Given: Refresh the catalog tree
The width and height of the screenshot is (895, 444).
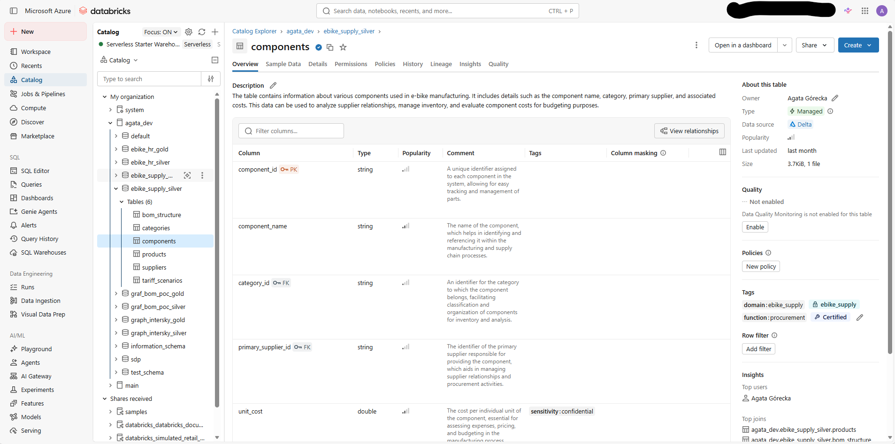Looking at the screenshot, I should tap(202, 32).
